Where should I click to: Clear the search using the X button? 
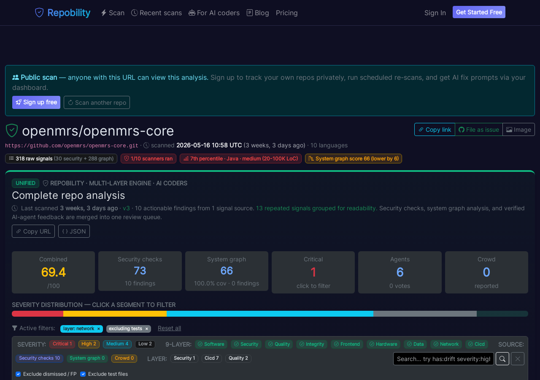pos(518,359)
